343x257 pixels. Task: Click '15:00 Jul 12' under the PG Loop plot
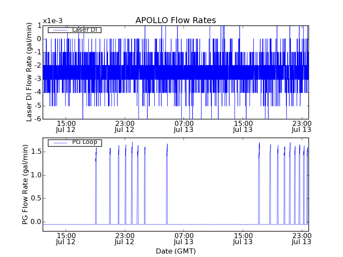pos(66,239)
